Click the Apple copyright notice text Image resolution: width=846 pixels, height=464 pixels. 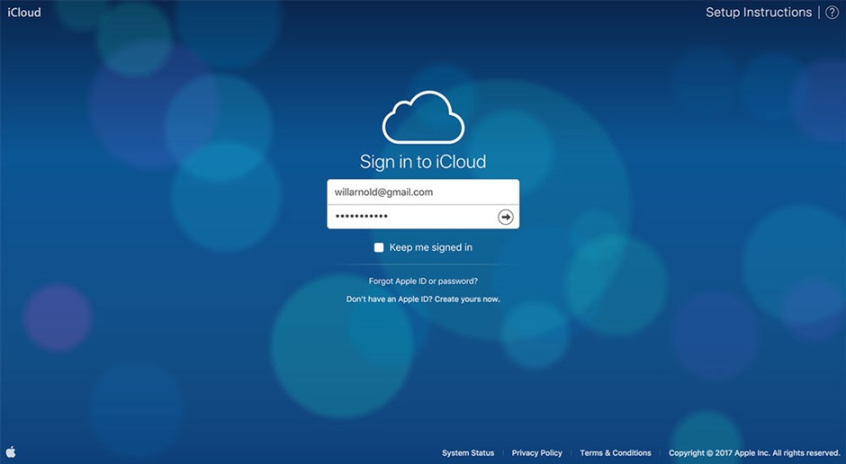(x=753, y=453)
